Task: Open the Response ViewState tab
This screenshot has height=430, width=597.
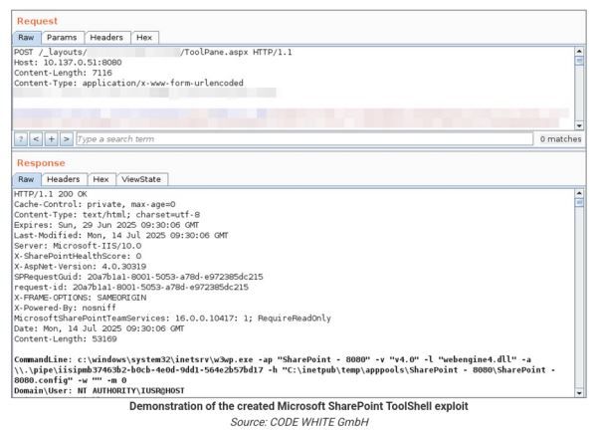Action: [x=141, y=179]
